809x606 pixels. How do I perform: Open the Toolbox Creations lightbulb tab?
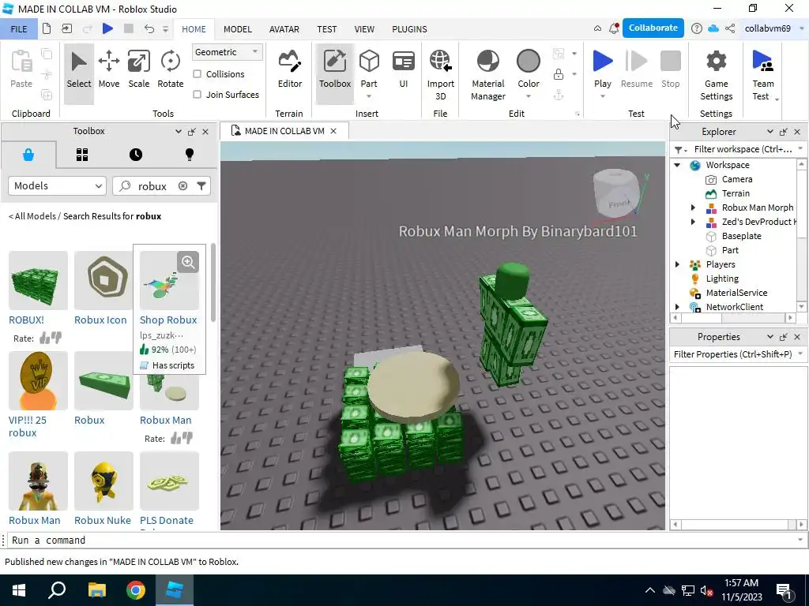pyautogui.click(x=190, y=155)
